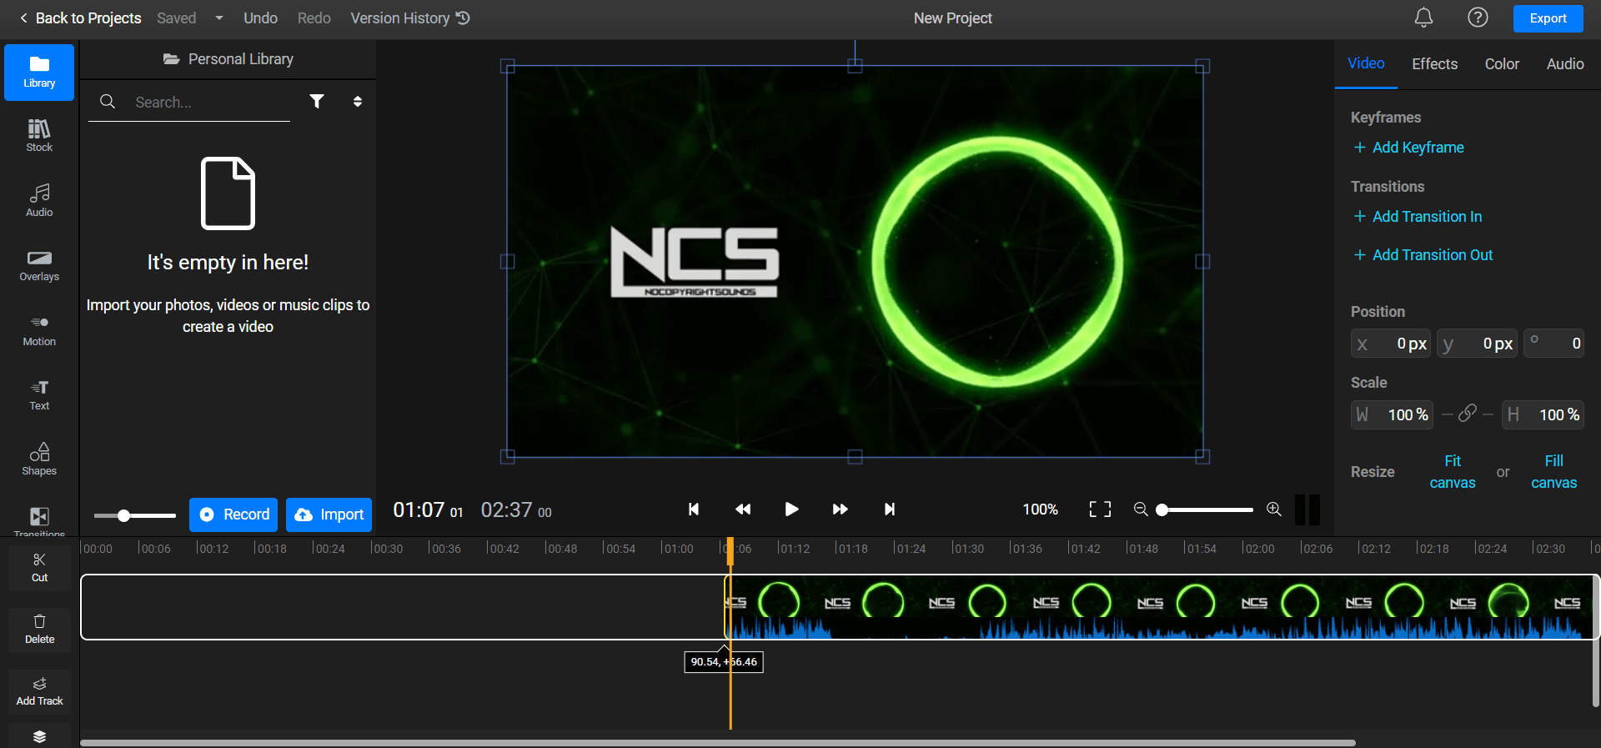Image resolution: width=1601 pixels, height=748 pixels.
Task: Zoom in the timeline
Action: point(1274,510)
